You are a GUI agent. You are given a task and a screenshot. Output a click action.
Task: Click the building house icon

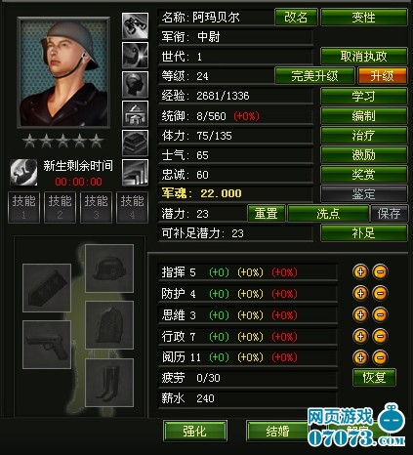135,113
